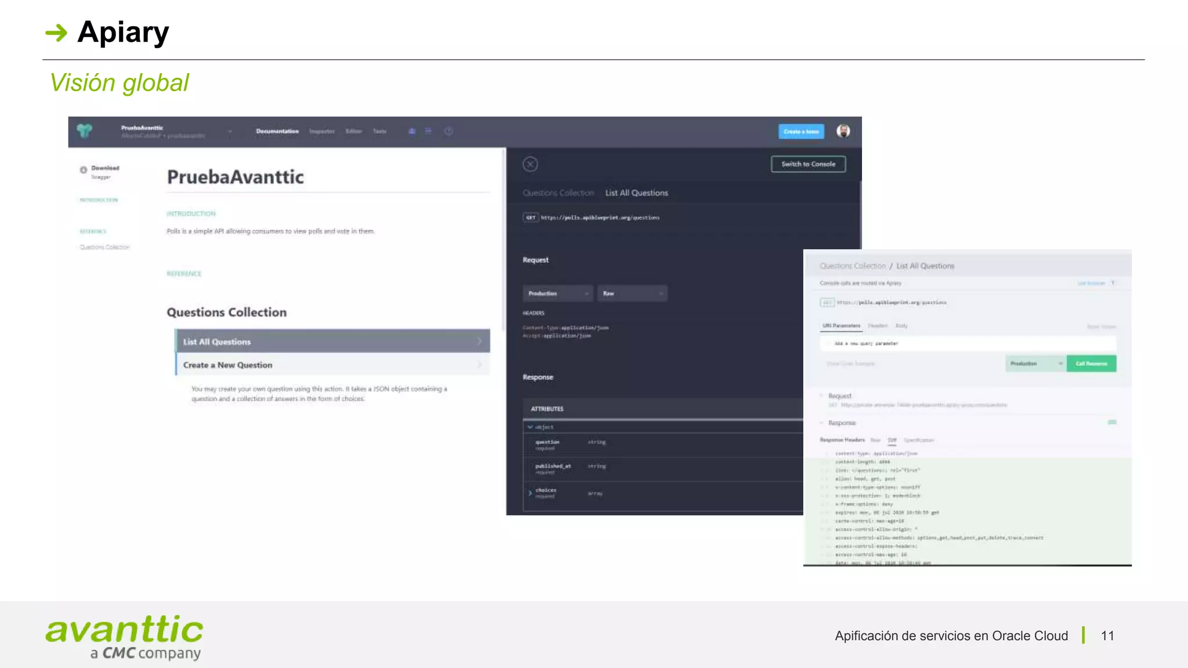Open Questions Collection in the sidebar
Image resolution: width=1188 pixels, height=668 pixels.
coord(104,247)
